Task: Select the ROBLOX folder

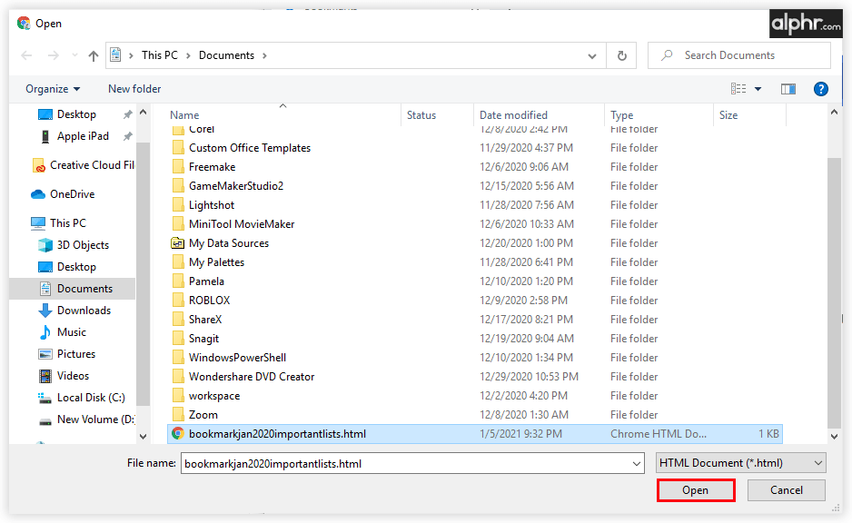Action: tap(209, 301)
